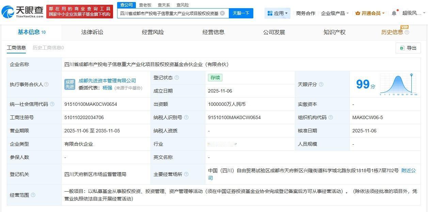Select the 工商信息 sub-tab
428x212 pixels.
(16, 48)
